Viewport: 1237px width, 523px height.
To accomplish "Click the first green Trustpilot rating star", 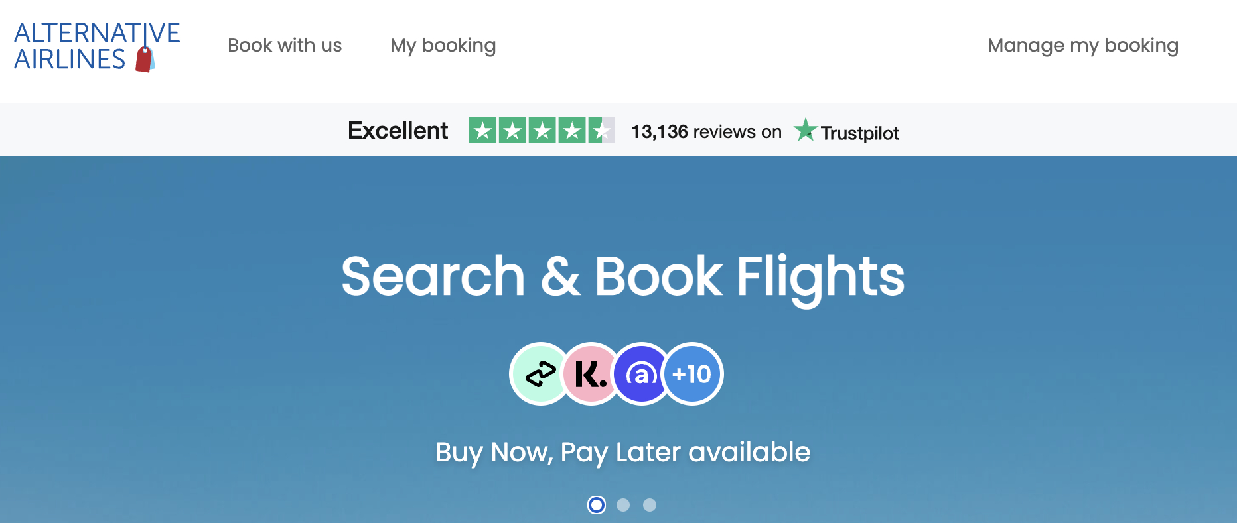I will click(482, 130).
